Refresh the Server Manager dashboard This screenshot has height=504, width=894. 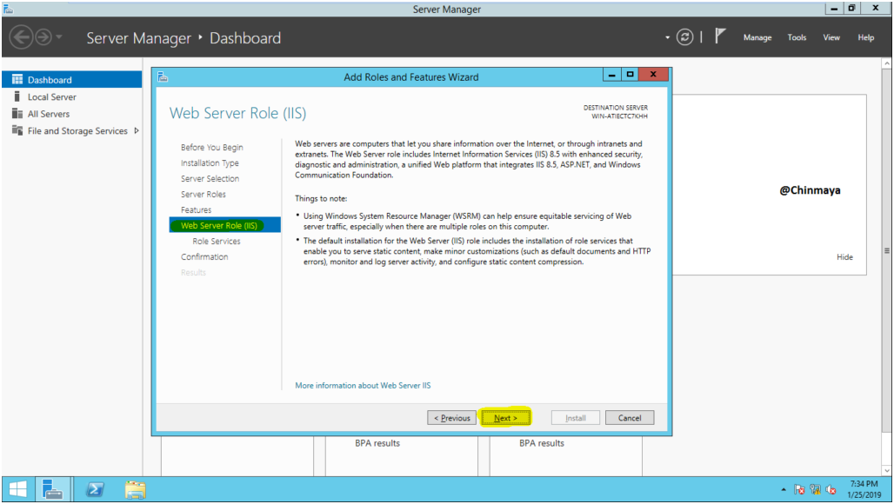pyautogui.click(x=684, y=37)
